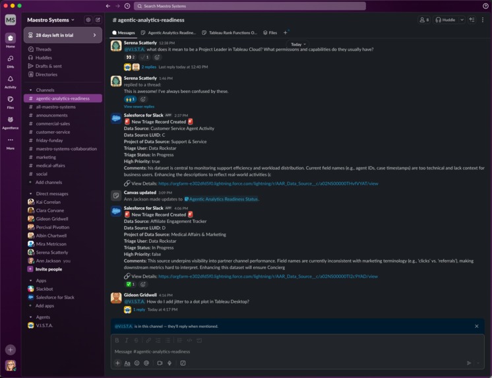
Task: Switch to the Files tab
Action: [x=270, y=32]
